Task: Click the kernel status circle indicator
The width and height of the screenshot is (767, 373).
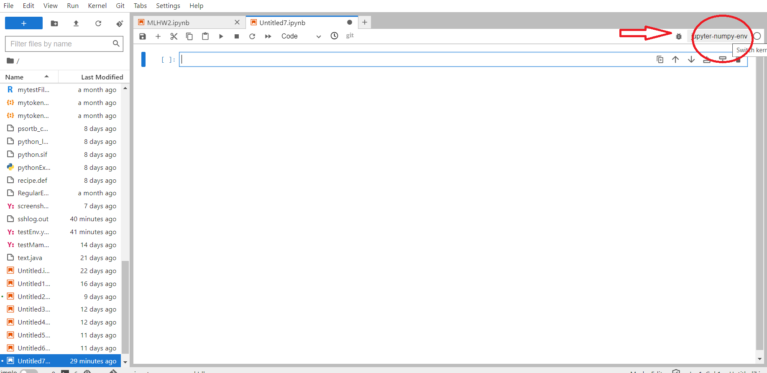Action: click(757, 36)
